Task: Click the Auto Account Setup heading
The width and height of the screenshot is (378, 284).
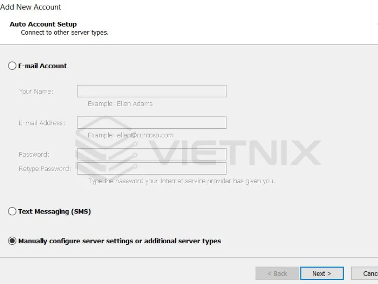Action: click(43, 24)
